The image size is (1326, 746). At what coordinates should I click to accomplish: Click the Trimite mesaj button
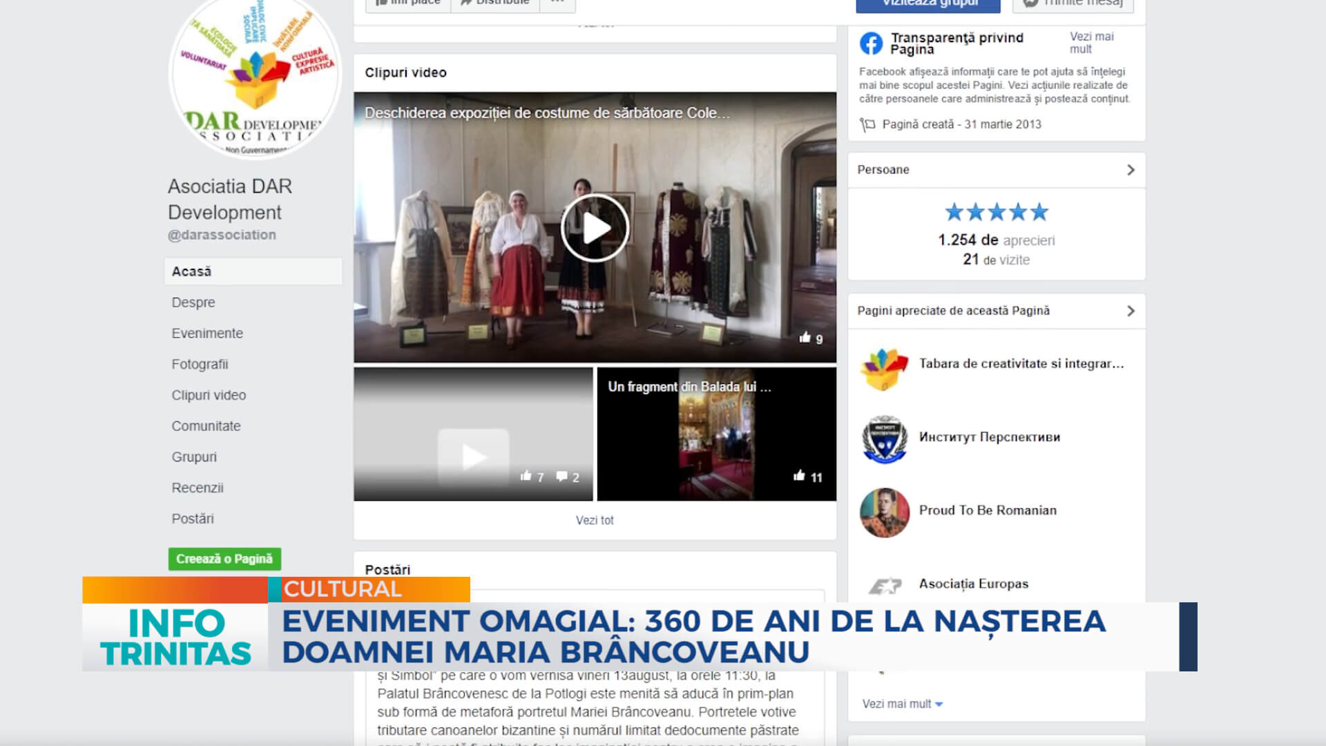(x=1073, y=6)
